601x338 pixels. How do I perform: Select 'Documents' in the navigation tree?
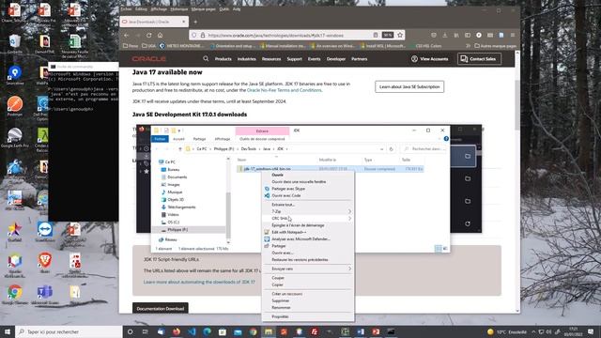tap(177, 177)
